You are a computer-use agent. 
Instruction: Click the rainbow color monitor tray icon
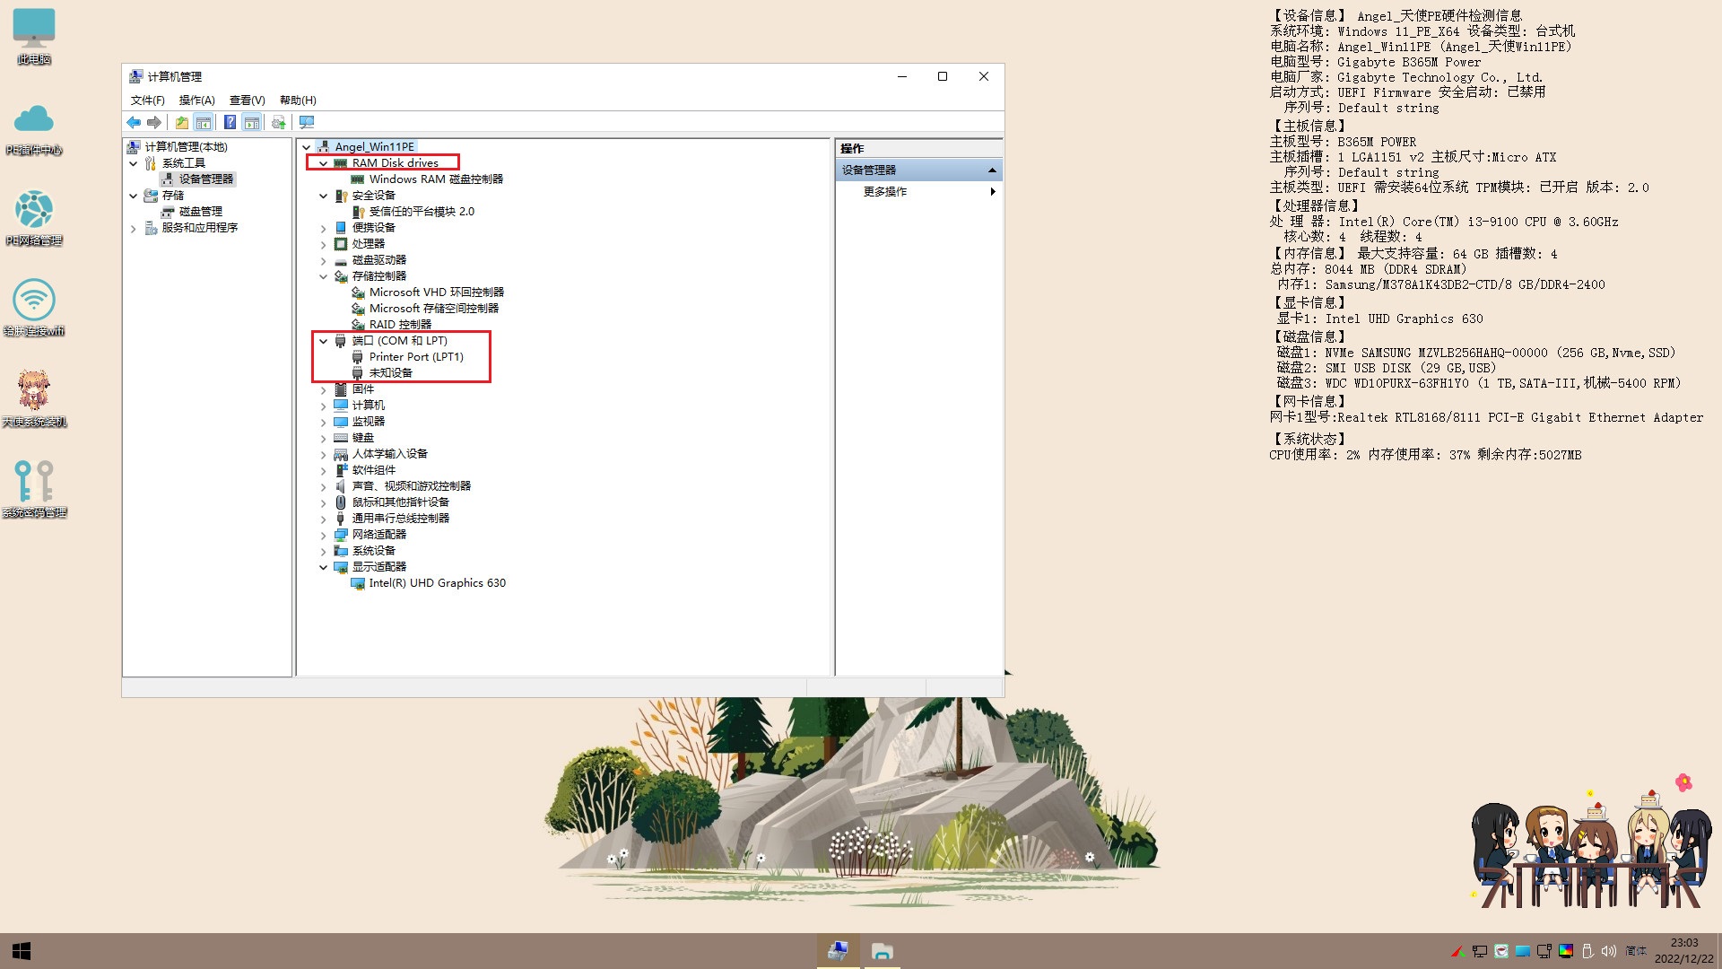[1566, 951]
